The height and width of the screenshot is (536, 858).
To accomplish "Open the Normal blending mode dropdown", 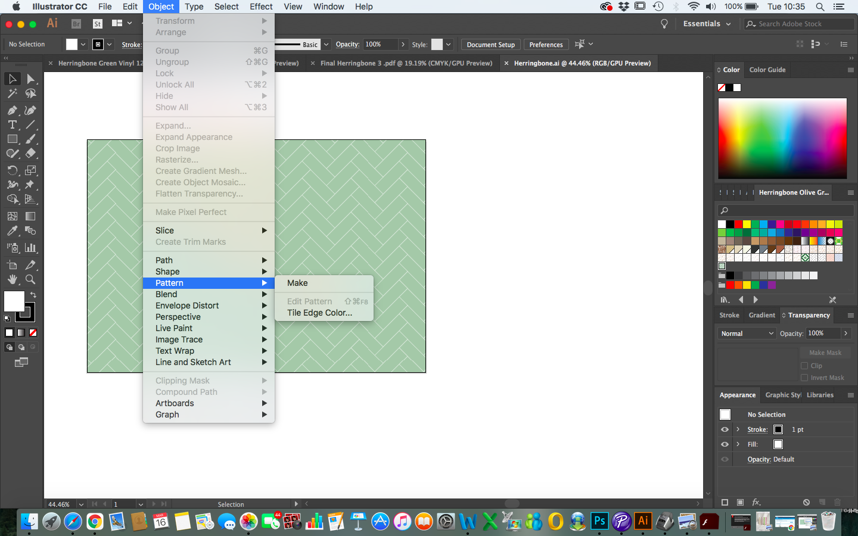I will [746, 334].
